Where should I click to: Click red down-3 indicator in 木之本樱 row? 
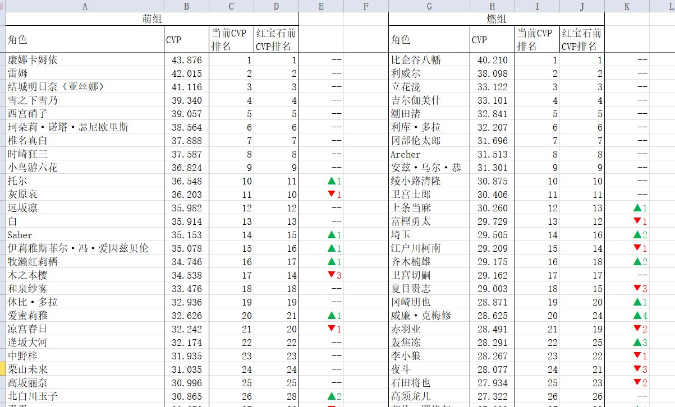[x=334, y=275]
